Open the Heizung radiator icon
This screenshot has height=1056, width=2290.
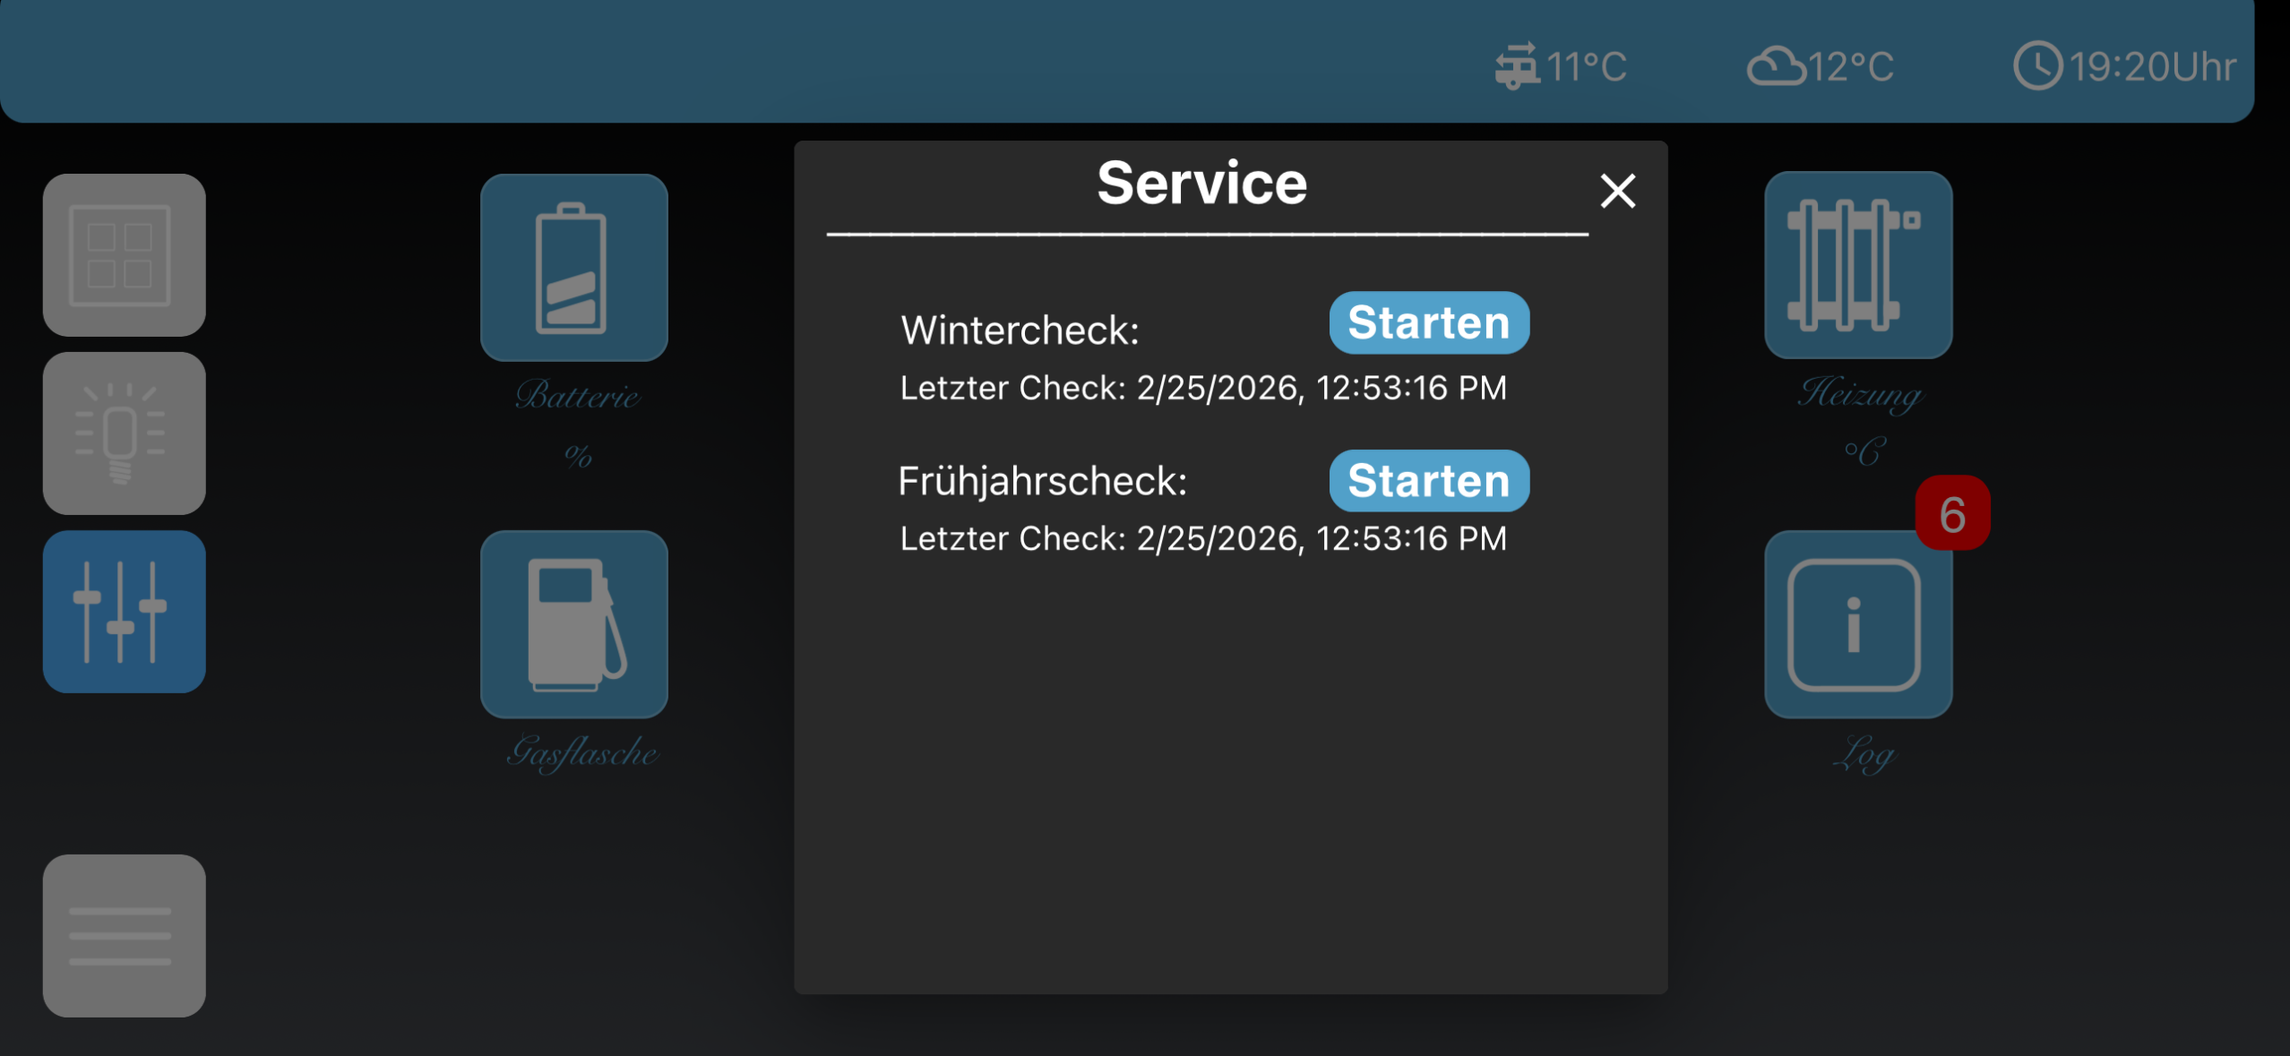point(1857,265)
